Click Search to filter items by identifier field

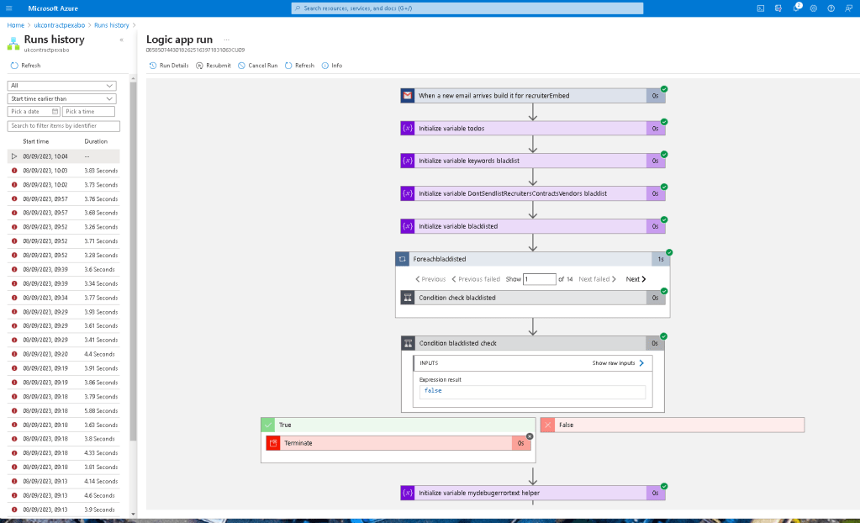[x=64, y=125]
